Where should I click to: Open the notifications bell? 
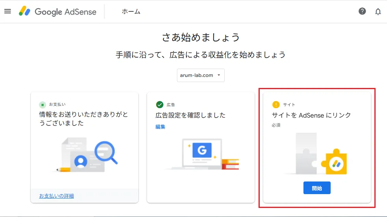(x=378, y=11)
